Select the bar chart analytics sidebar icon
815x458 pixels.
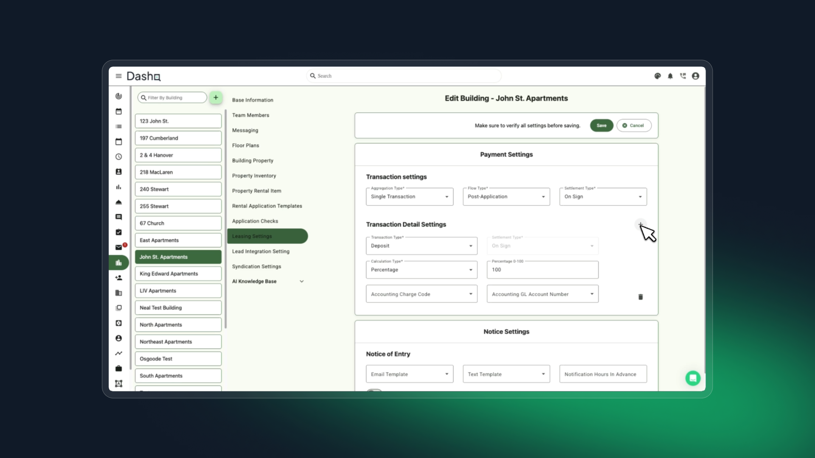[x=119, y=187]
